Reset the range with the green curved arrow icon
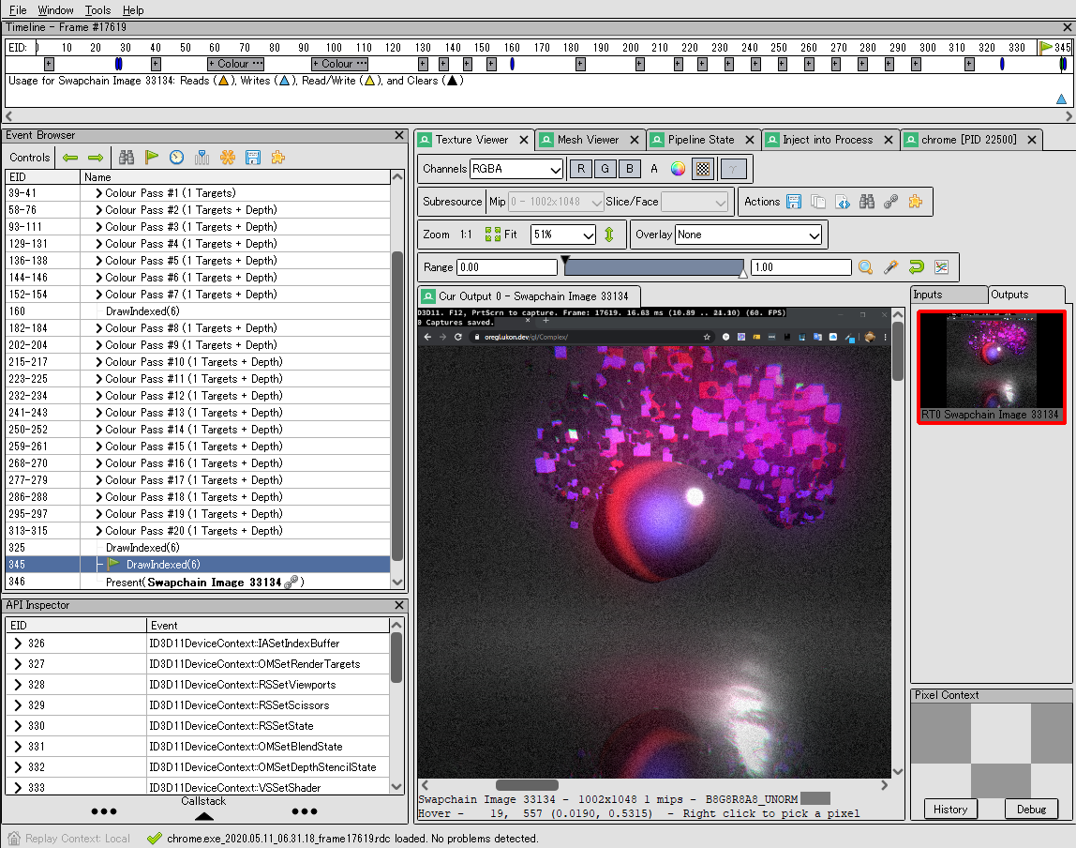Screen dimensions: 1076x848 click(x=916, y=267)
